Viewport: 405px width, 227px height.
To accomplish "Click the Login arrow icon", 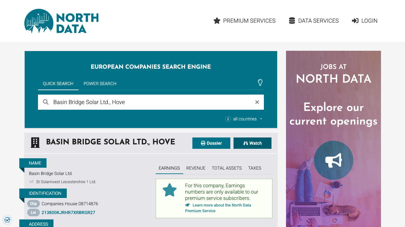I will point(355,20).
